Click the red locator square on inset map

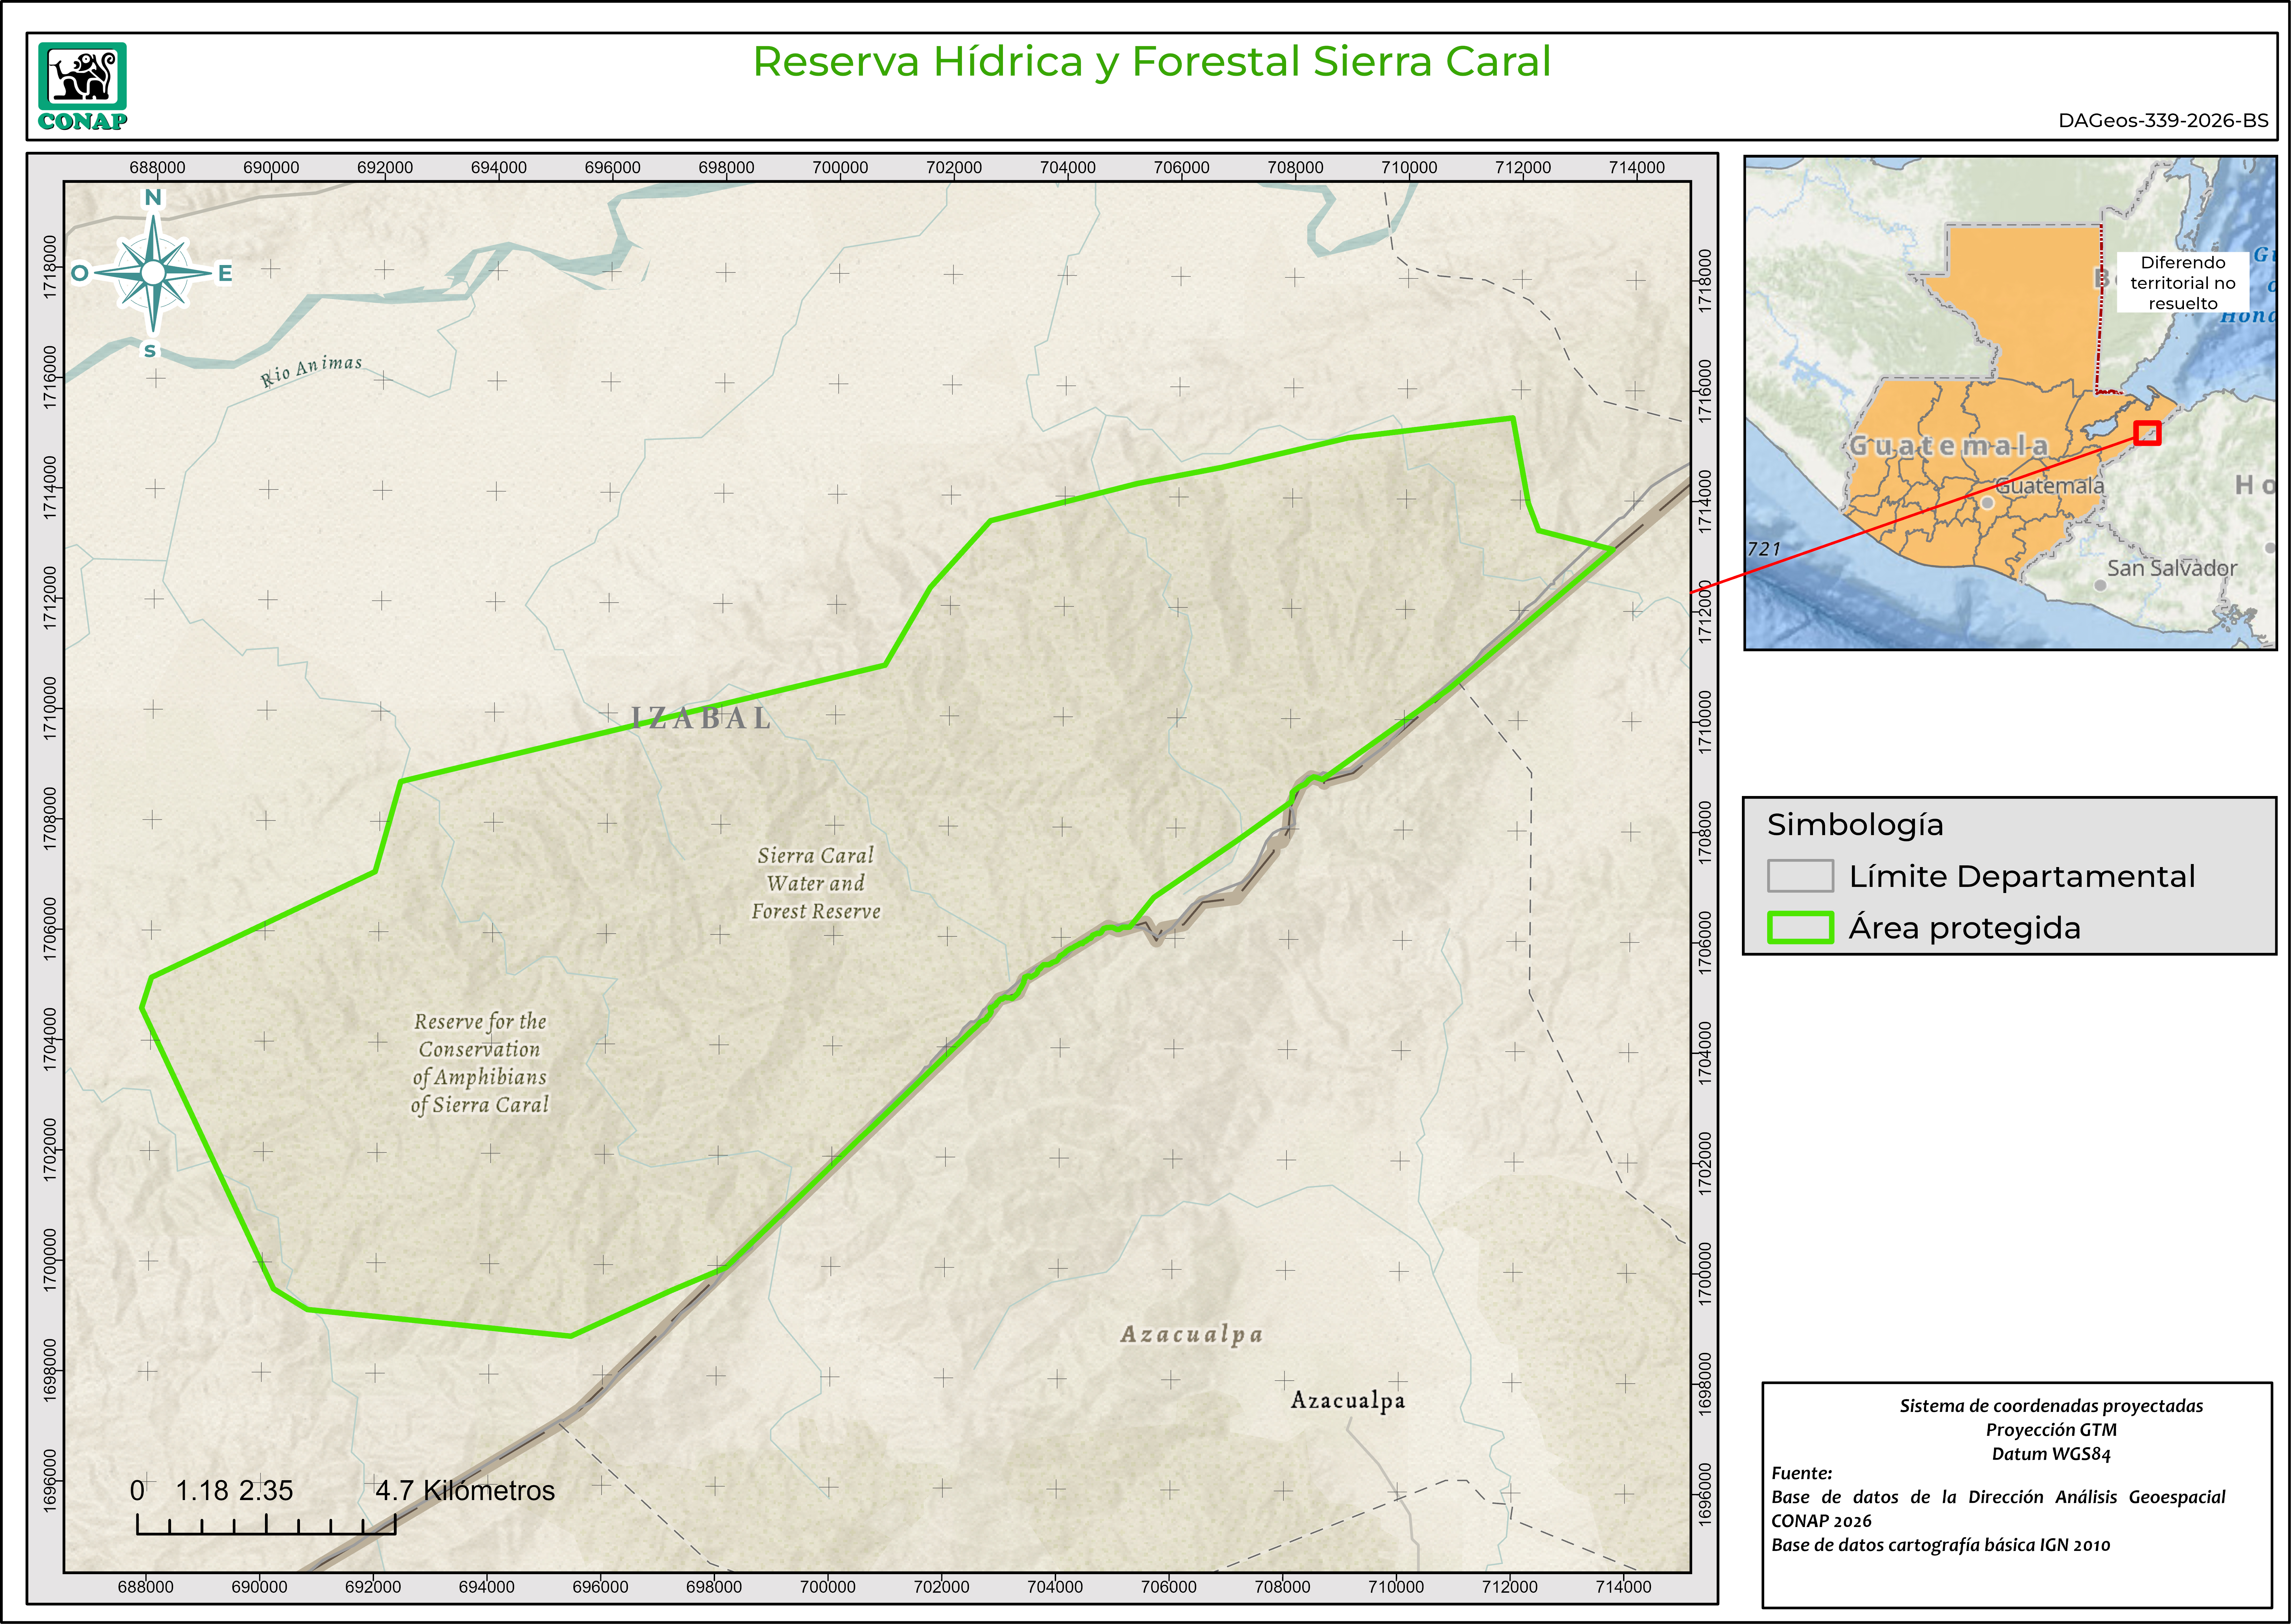tap(2147, 433)
